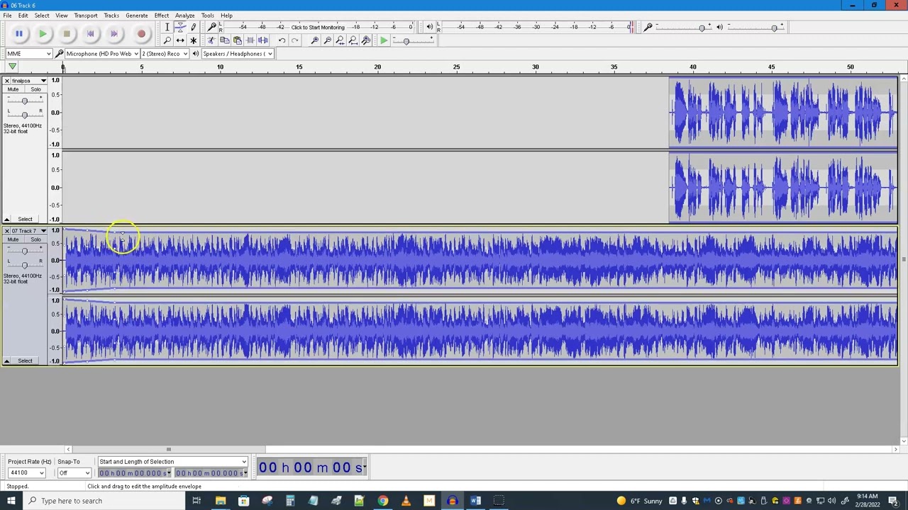Solo the 07 Track 7 track
This screenshot has width=908, height=510.
[x=35, y=239]
